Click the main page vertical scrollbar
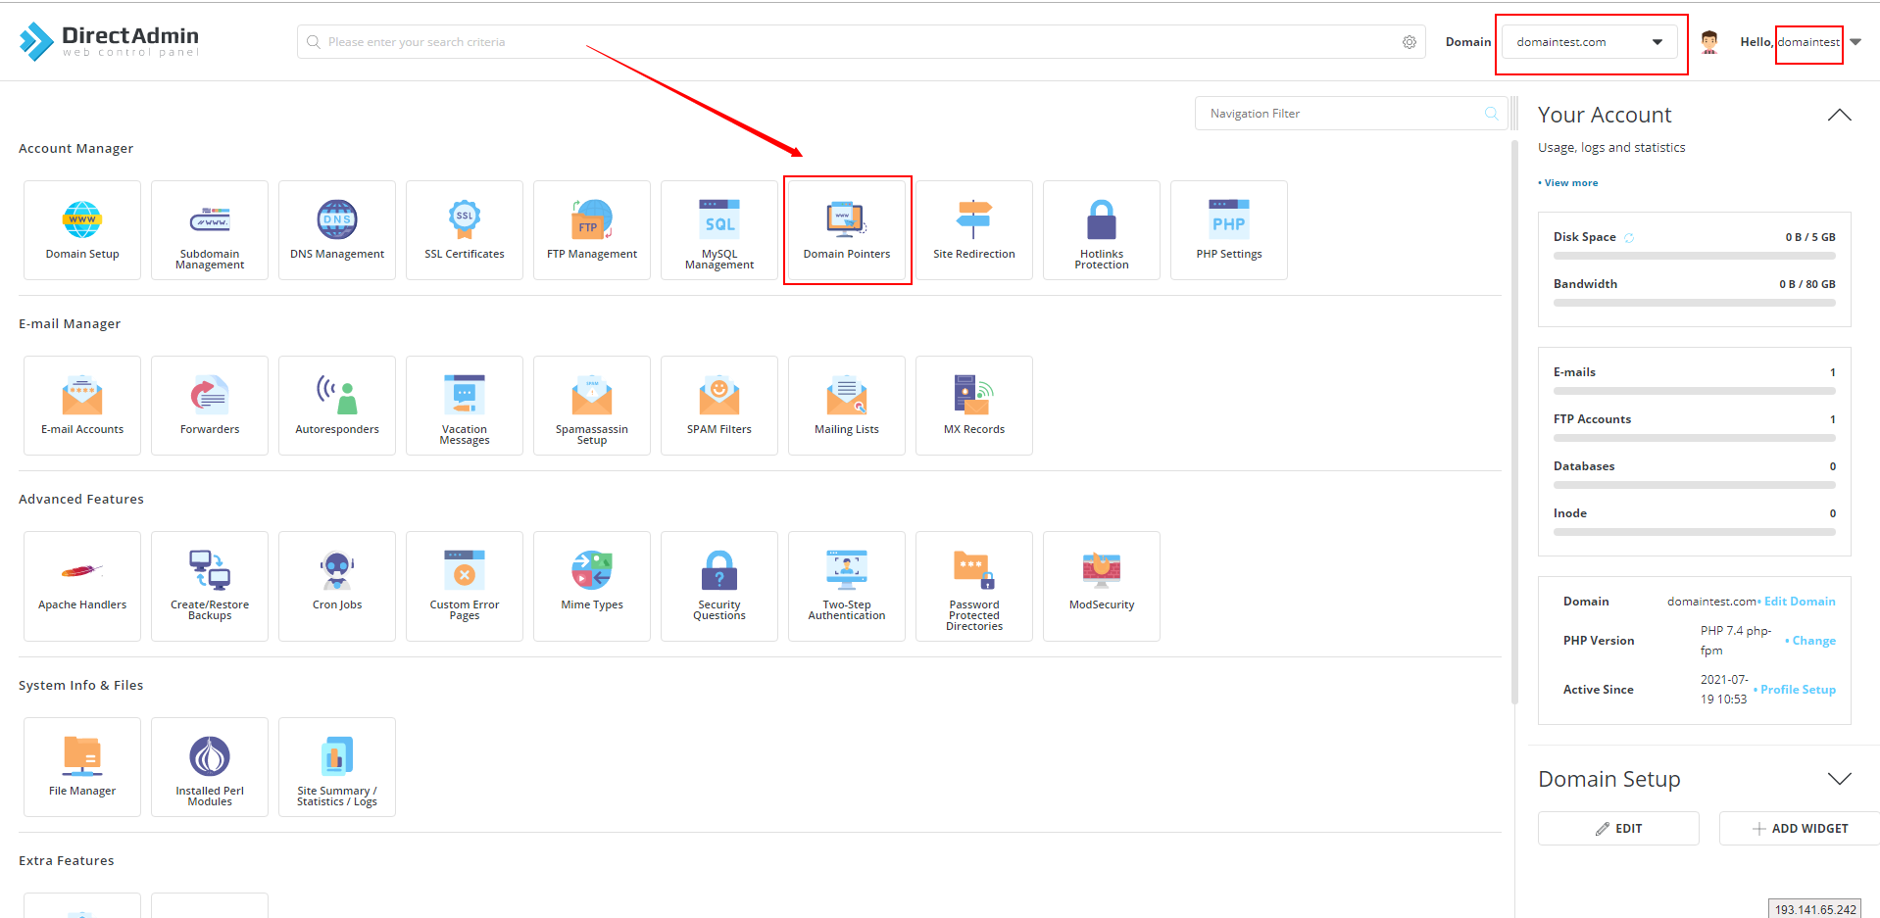 [x=1515, y=421]
